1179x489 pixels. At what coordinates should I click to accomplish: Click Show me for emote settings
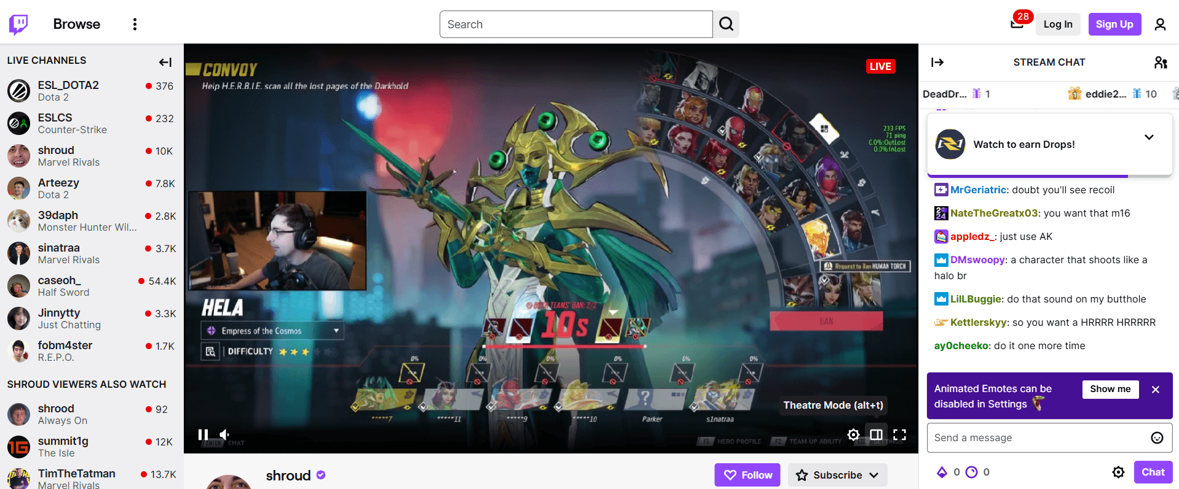point(1110,389)
